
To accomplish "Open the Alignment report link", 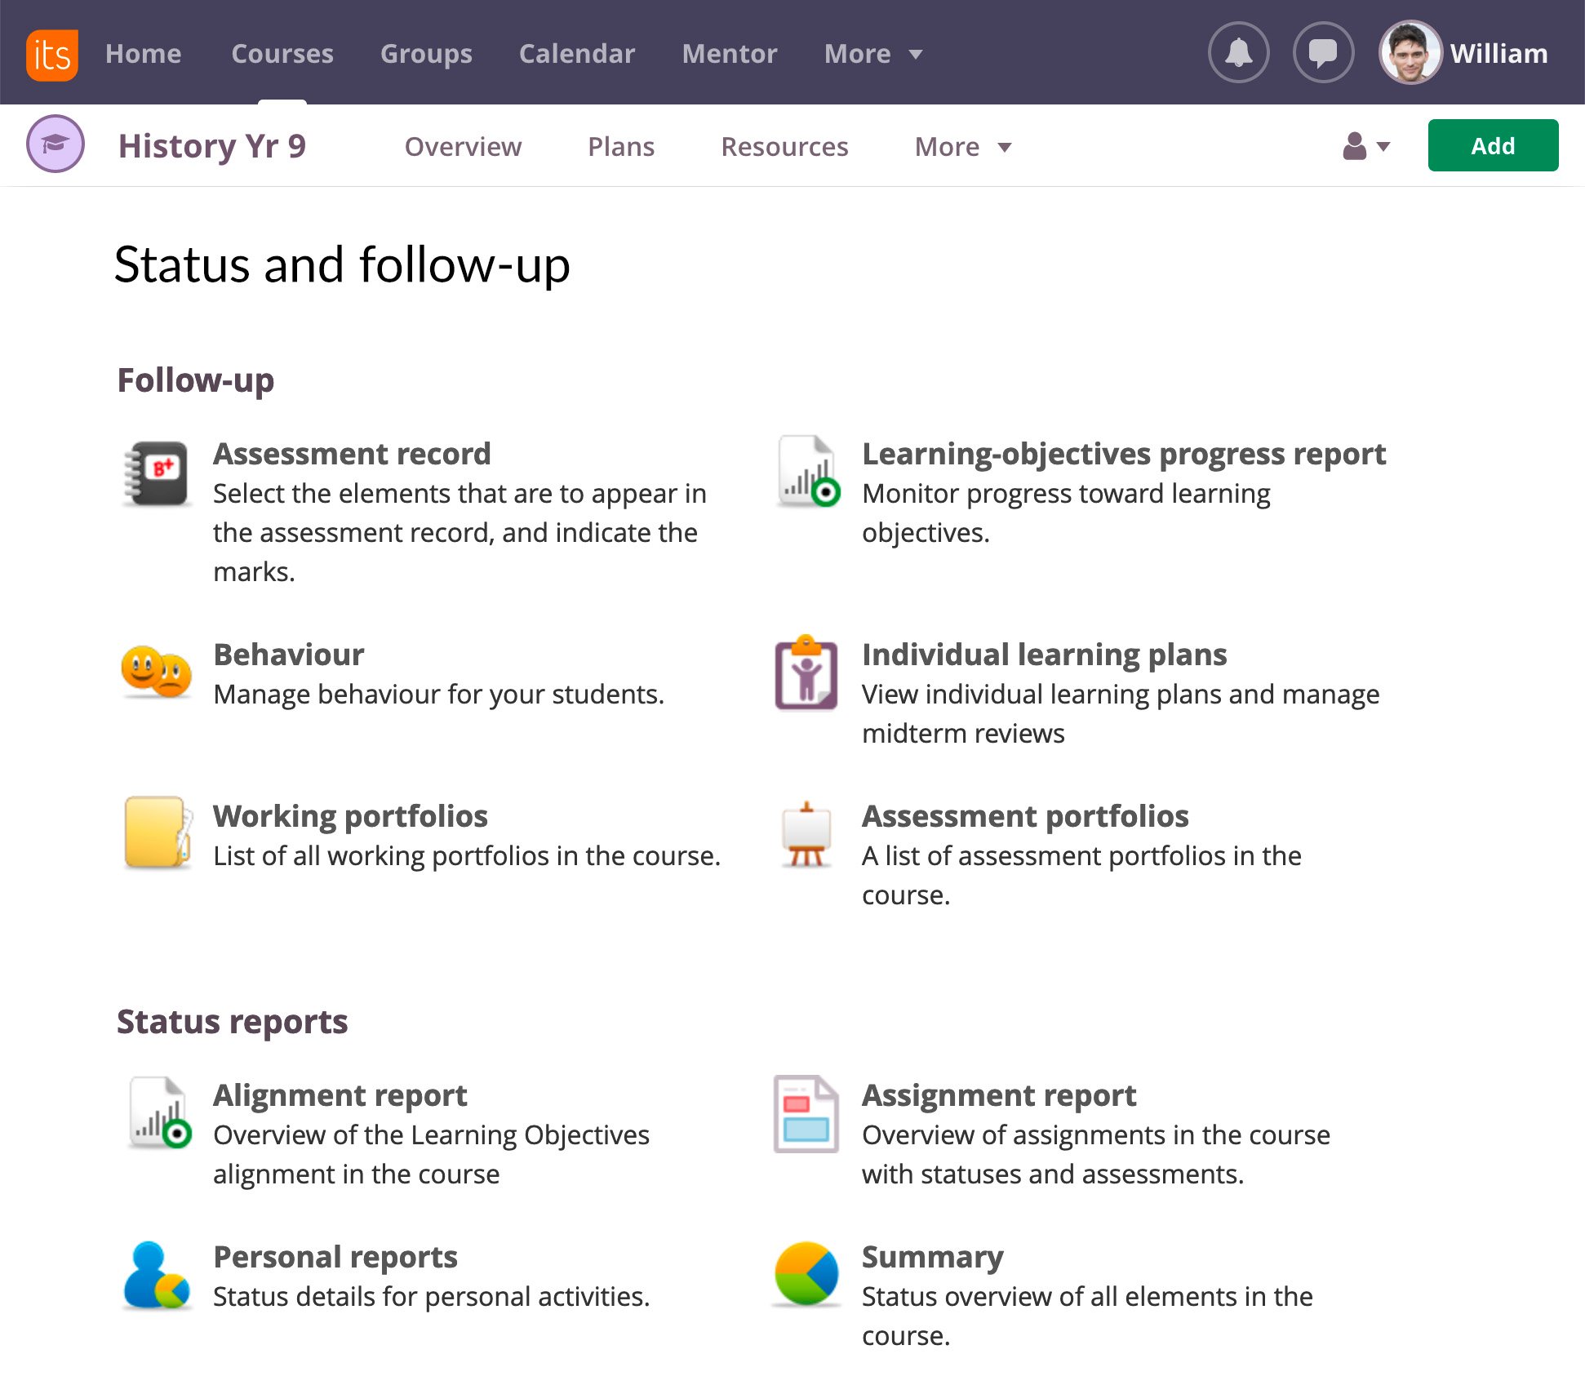I will [x=340, y=1095].
